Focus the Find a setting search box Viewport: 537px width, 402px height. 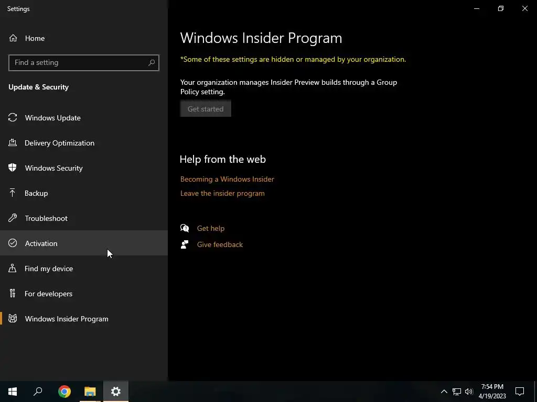click(84, 63)
